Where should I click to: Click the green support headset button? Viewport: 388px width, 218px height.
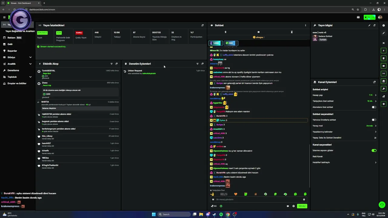pos(382,205)
